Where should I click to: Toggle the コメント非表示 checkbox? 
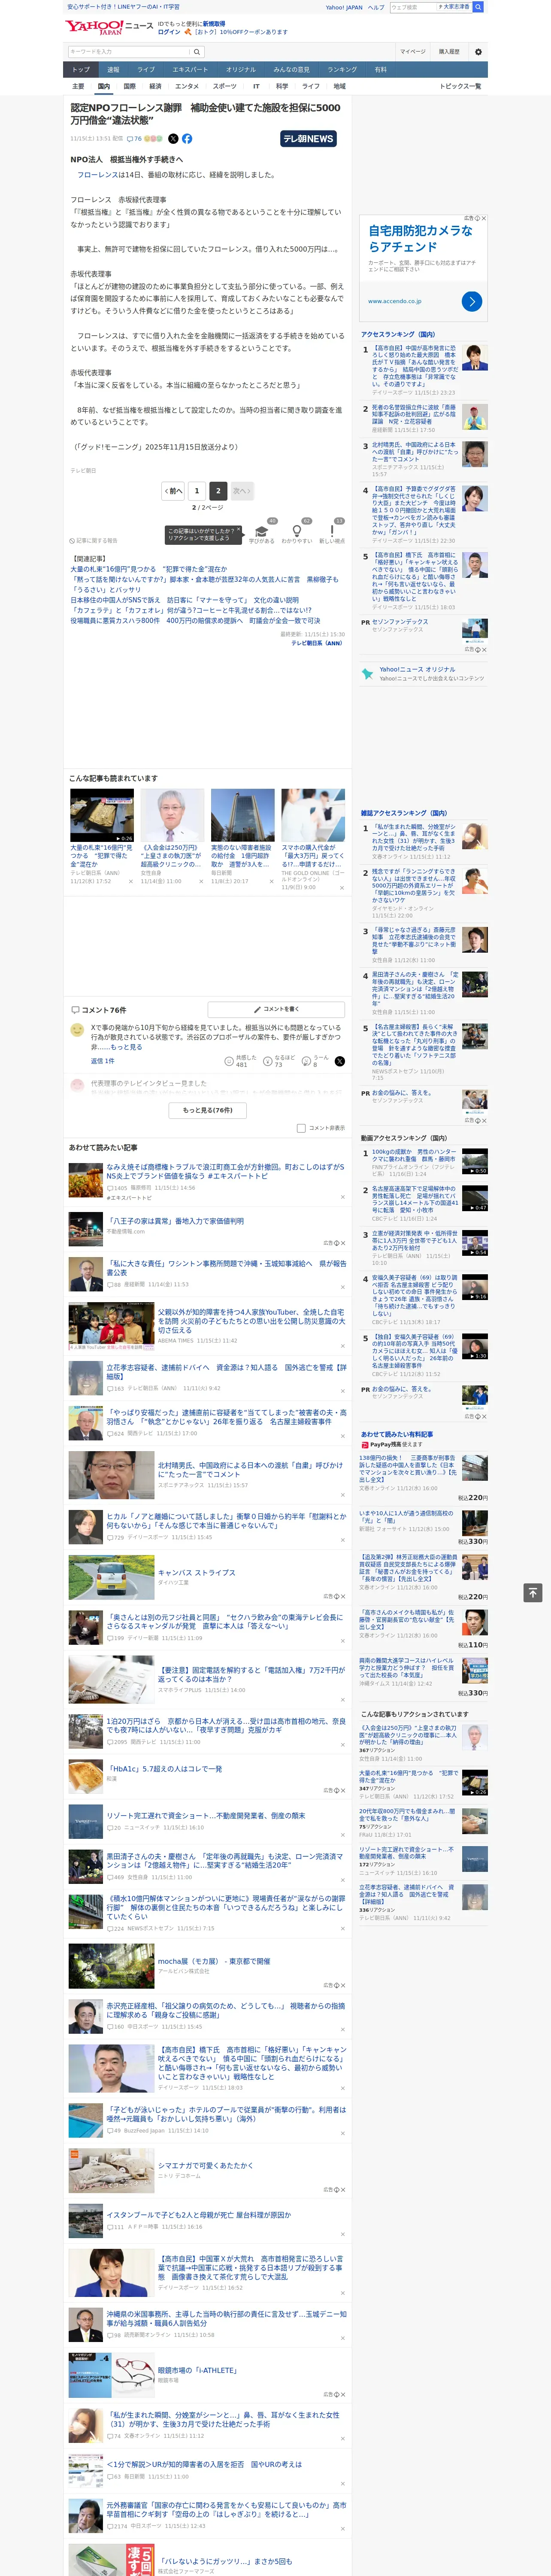click(301, 1128)
